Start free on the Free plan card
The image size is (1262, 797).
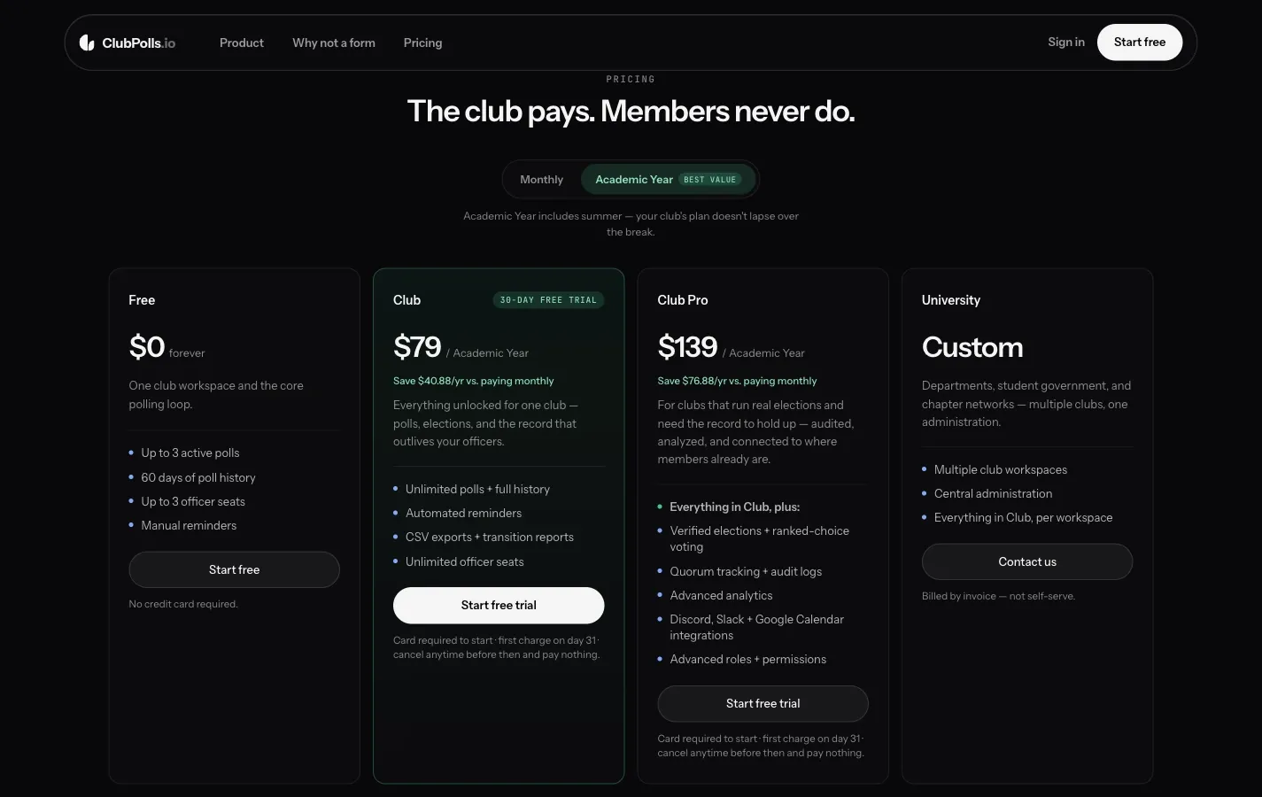[234, 569]
